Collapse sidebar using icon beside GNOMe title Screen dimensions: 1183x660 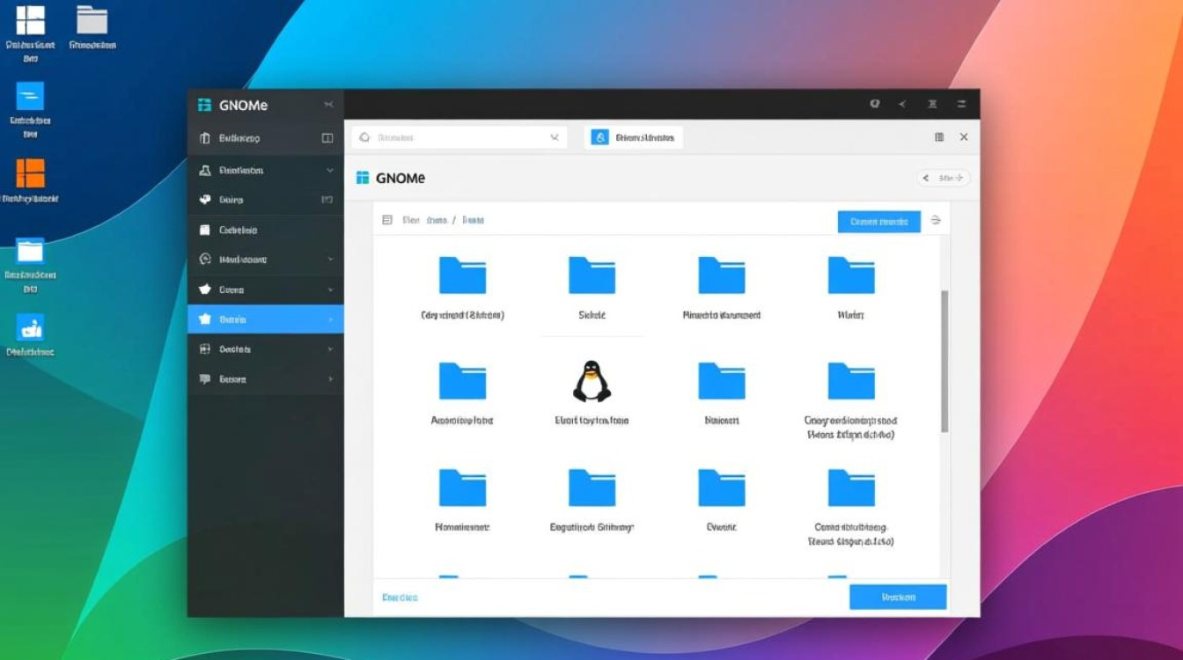pos(328,106)
